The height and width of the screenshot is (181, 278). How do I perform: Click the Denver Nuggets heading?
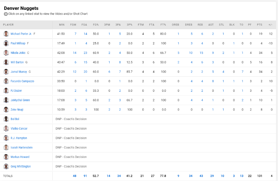point(21,8)
